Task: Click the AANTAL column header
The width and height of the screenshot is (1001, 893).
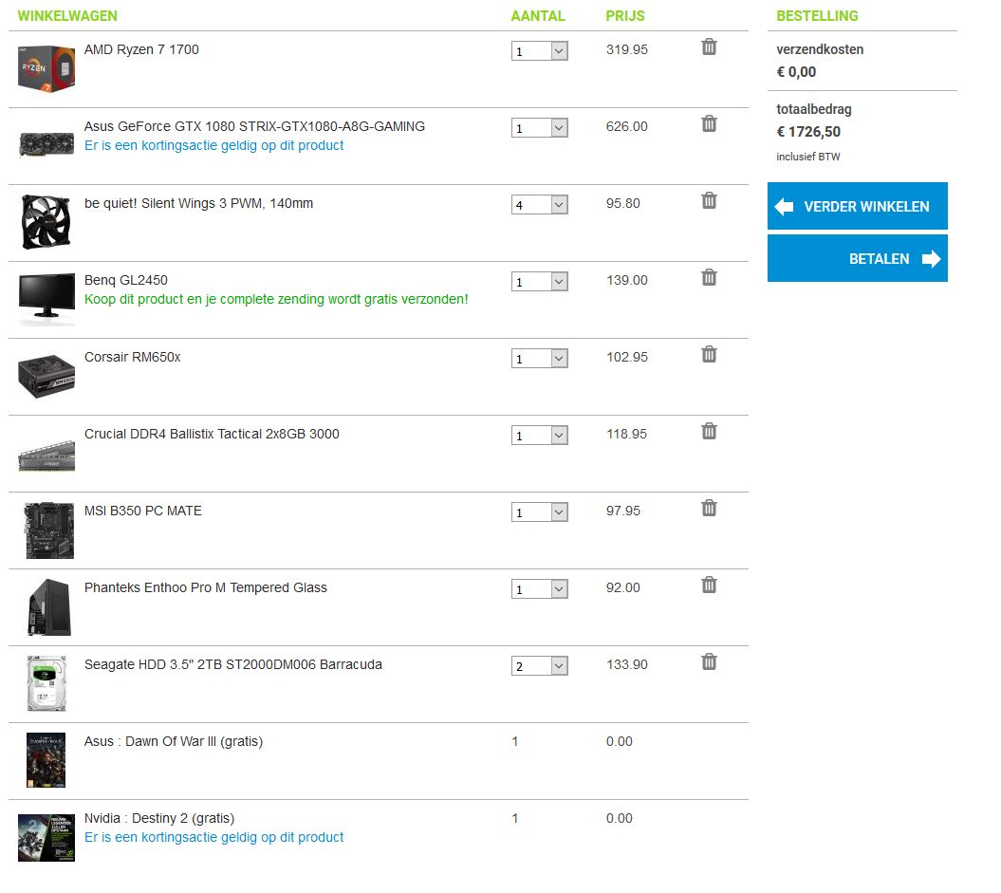Action: [538, 16]
